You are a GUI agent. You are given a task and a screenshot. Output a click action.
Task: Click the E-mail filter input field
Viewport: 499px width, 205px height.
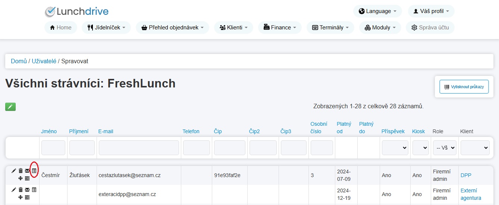[139, 148]
